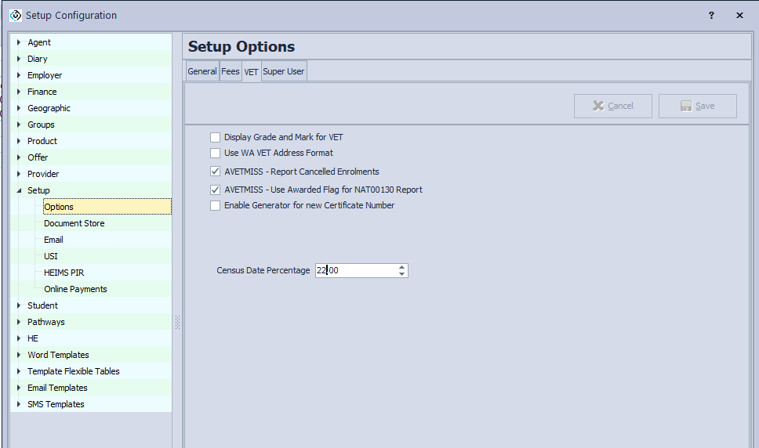Toggle Use WA VET Address Format checkbox

[x=215, y=153]
